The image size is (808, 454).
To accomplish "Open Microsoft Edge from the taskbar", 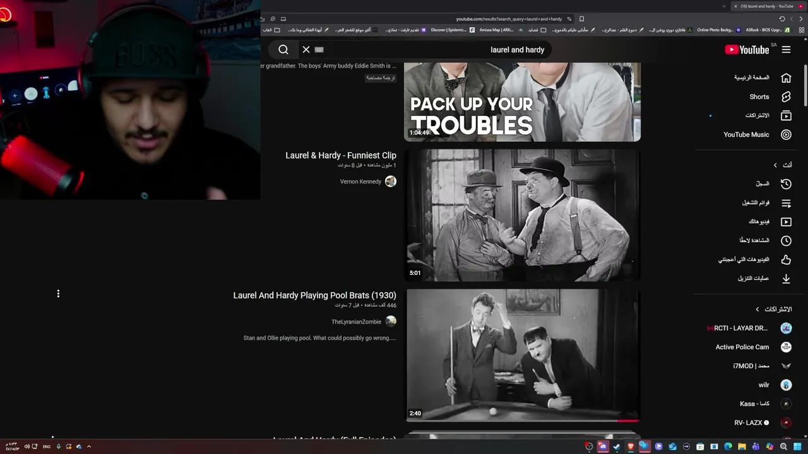I will [728, 446].
